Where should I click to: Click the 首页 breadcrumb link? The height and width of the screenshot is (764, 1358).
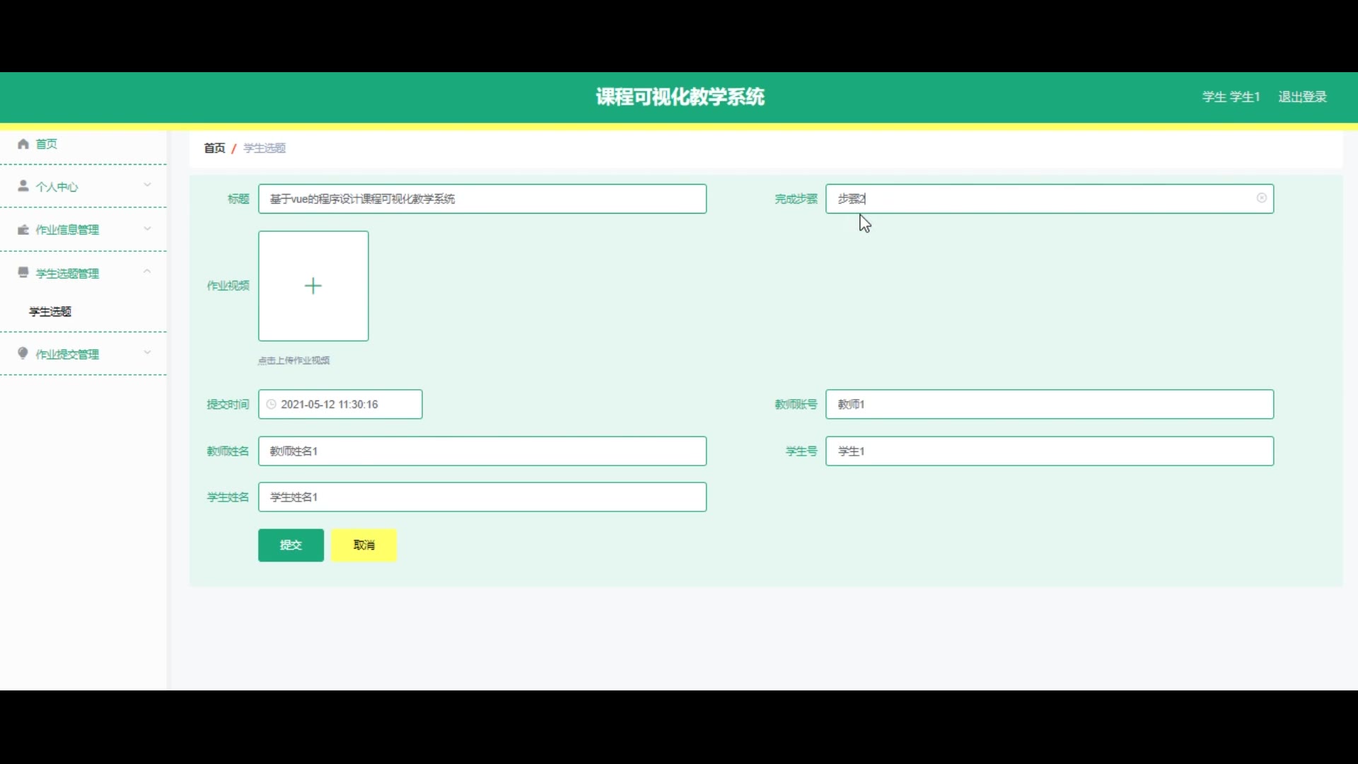click(214, 149)
